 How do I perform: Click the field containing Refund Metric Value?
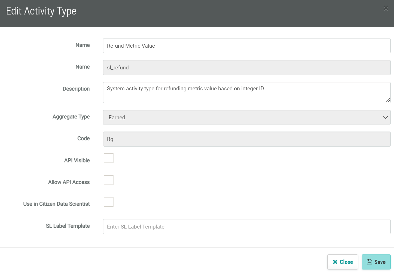point(247,46)
